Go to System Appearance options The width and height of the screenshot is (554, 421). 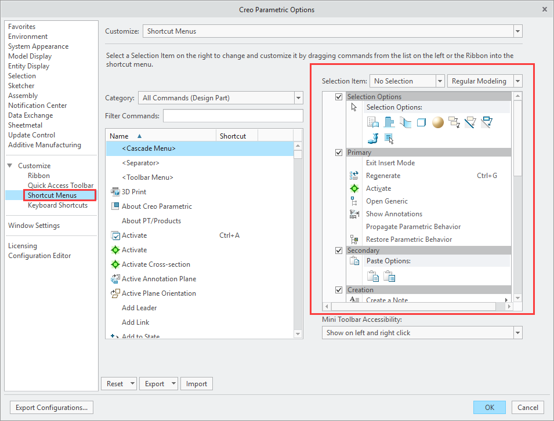click(x=38, y=46)
